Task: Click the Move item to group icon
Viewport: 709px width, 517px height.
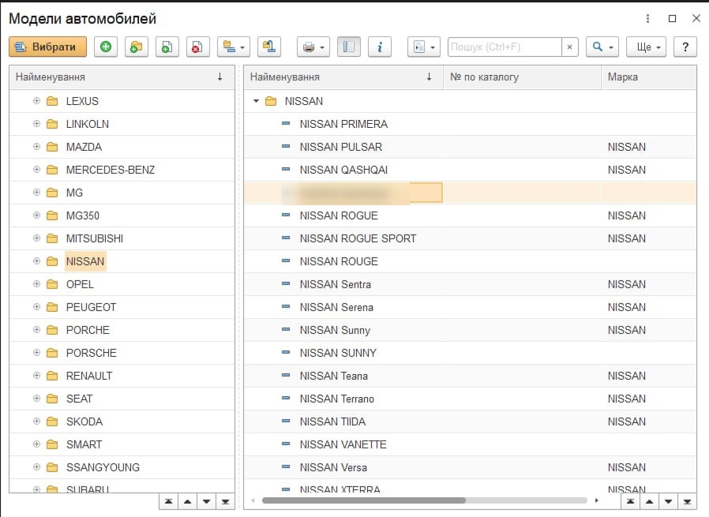Action: tap(270, 47)
